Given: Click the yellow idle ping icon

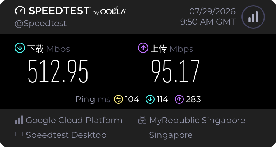Looking at the screenshot, I should tap(118, 99).
